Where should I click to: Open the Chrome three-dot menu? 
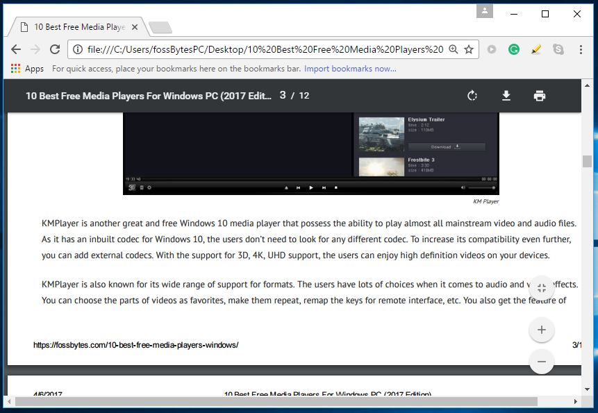[581, 49]
